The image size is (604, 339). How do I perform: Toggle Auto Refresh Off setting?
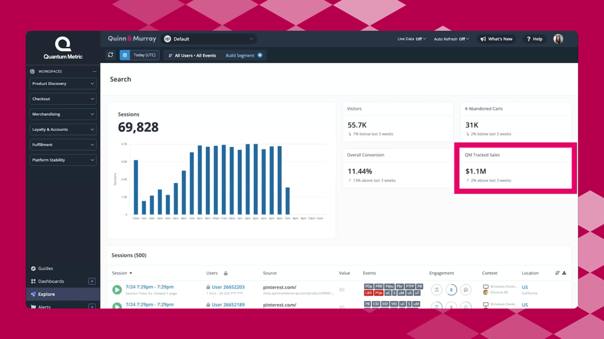point(451,39)
